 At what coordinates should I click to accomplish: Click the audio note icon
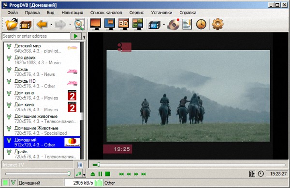79,174
